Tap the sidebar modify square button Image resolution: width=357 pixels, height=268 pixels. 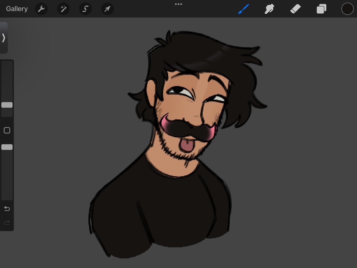[x=7, y=130]
